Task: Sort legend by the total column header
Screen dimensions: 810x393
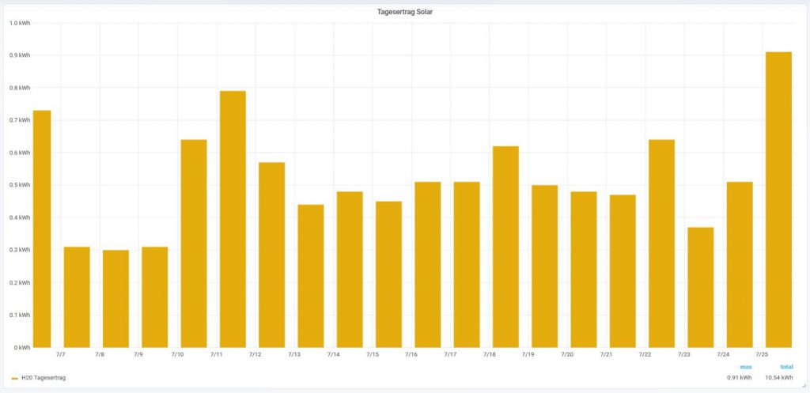Action: [786, 367]
